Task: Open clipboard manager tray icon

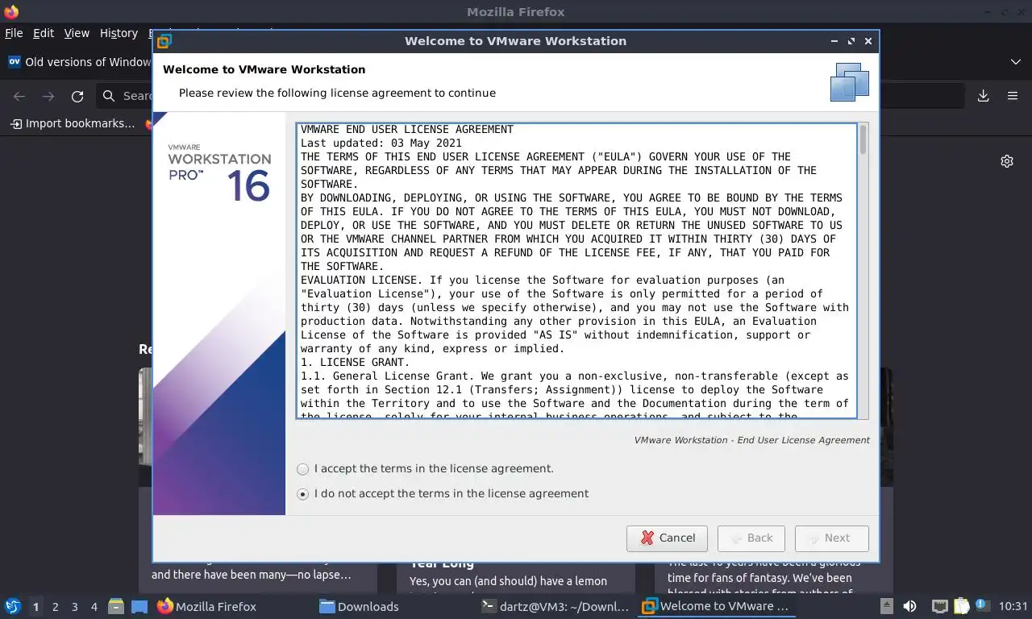Action: point(962,607)
